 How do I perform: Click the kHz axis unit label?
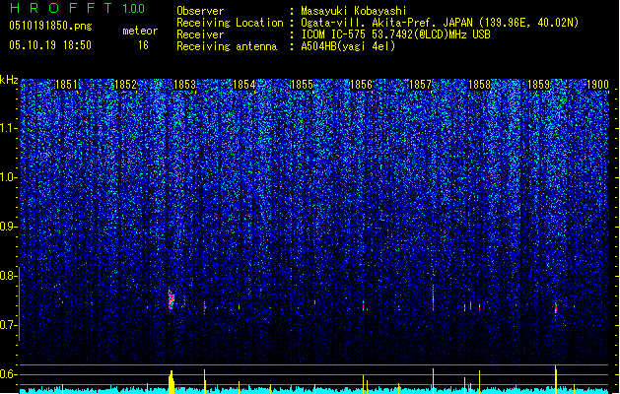pos(9,80)
